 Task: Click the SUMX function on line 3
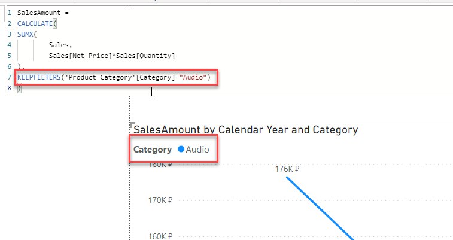pyautogui.click(x=25, y=34)
